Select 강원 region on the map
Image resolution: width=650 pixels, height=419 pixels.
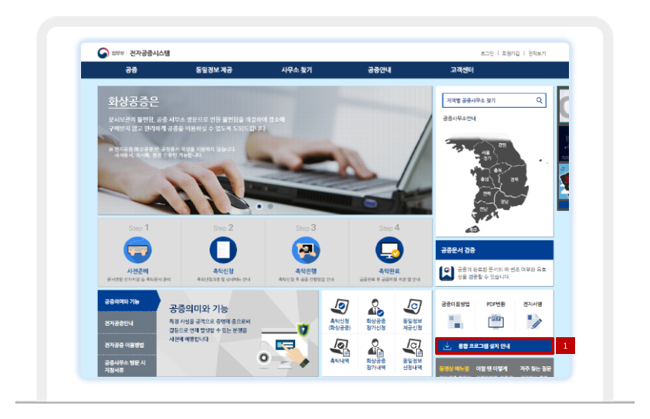click(x=502, y=145)
